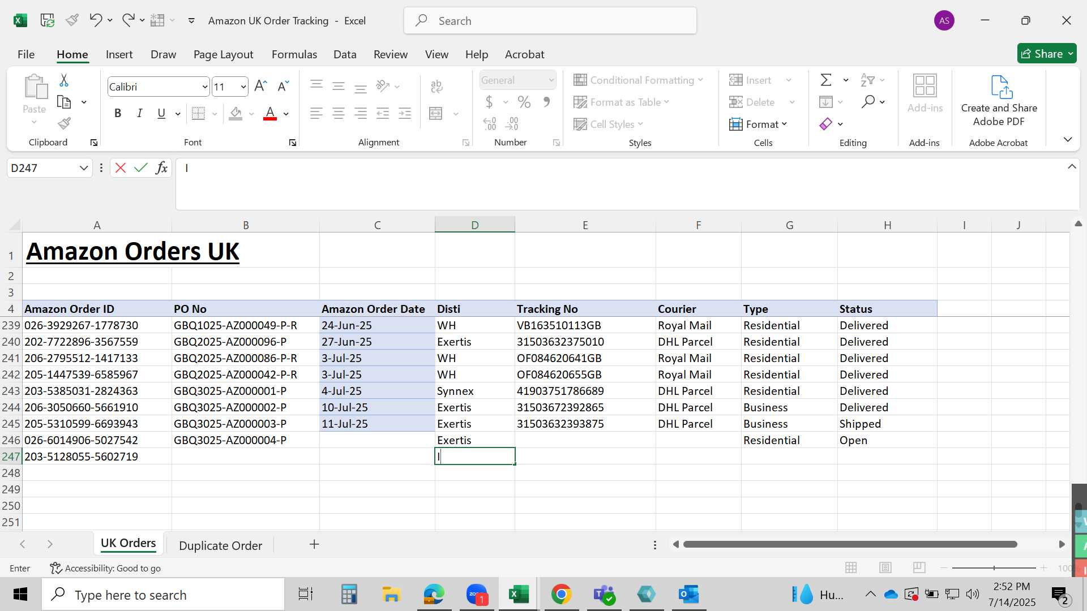Toggle Bold formatting
This screenshot has height=611, width=1087.
(118, 114)
